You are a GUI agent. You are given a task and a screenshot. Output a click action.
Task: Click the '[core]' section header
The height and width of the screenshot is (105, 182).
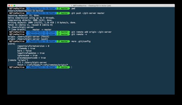11,44
